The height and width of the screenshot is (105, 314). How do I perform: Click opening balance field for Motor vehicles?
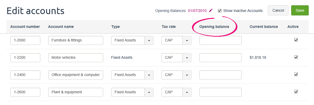click(220, 58)
